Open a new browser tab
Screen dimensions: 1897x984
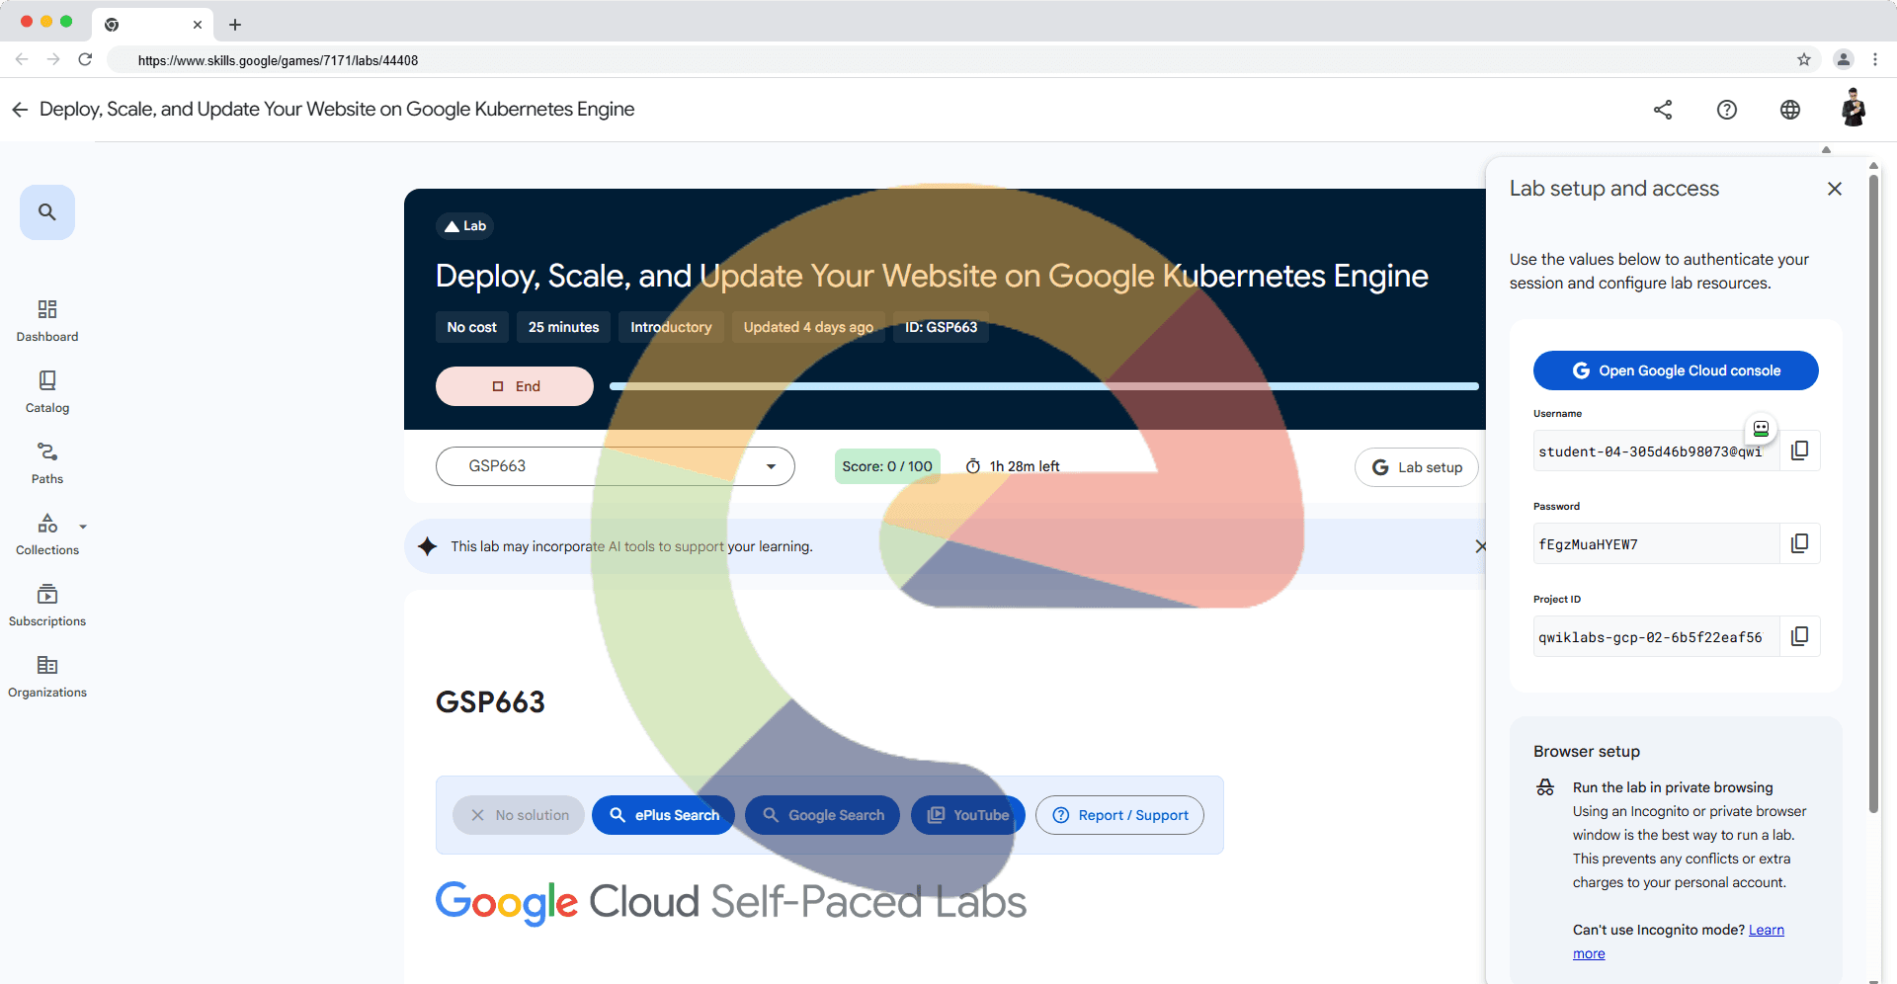click(x=235, y=25)
